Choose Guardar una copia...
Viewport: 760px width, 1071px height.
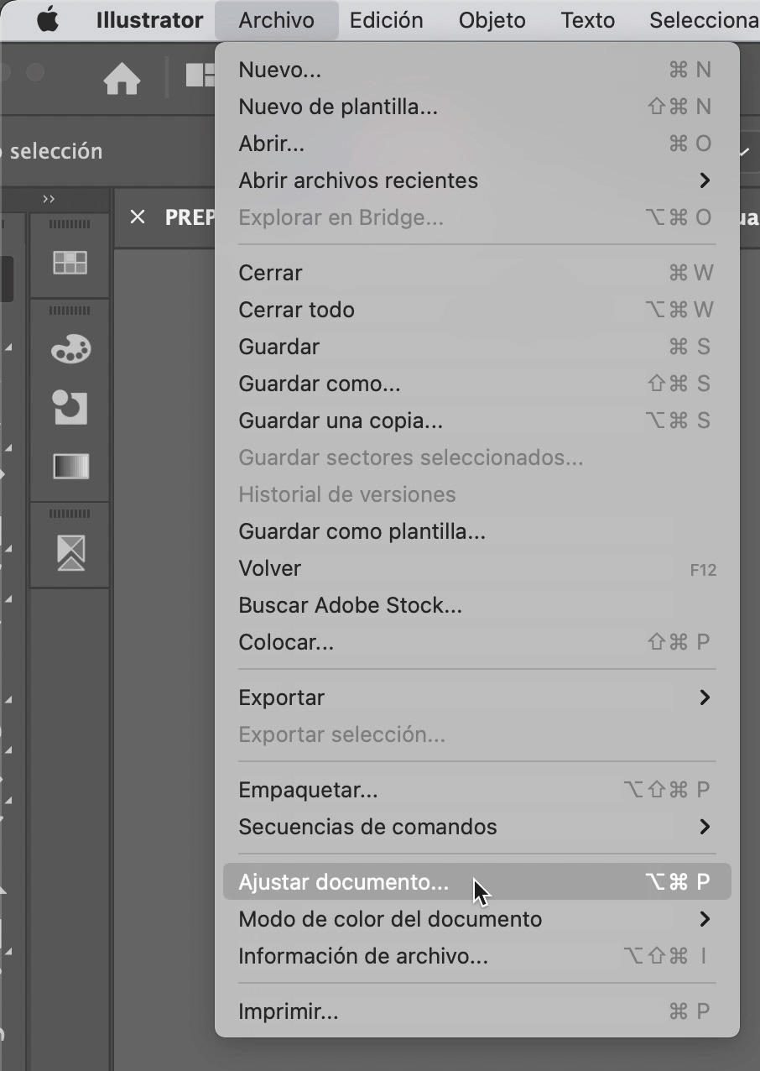point(477,421)
